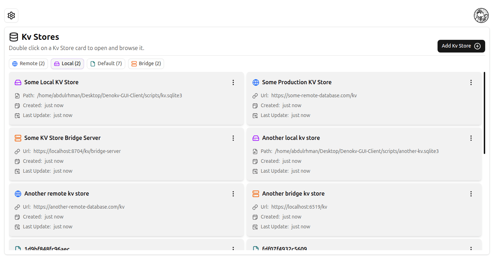The width and height of the screenshot is (494, 259).
Task: Click the path ending in scripts/kv.sqlite3
Action: point(110,96)
